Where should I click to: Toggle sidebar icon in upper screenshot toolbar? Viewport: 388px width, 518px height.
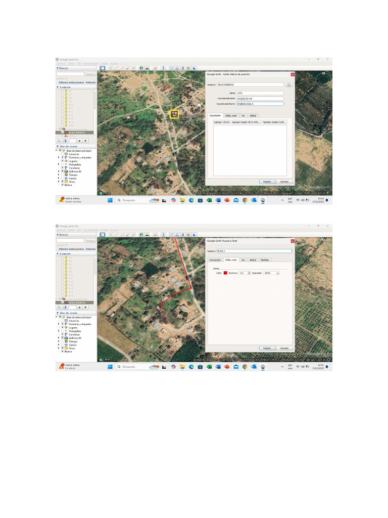(x=103, y=68)
